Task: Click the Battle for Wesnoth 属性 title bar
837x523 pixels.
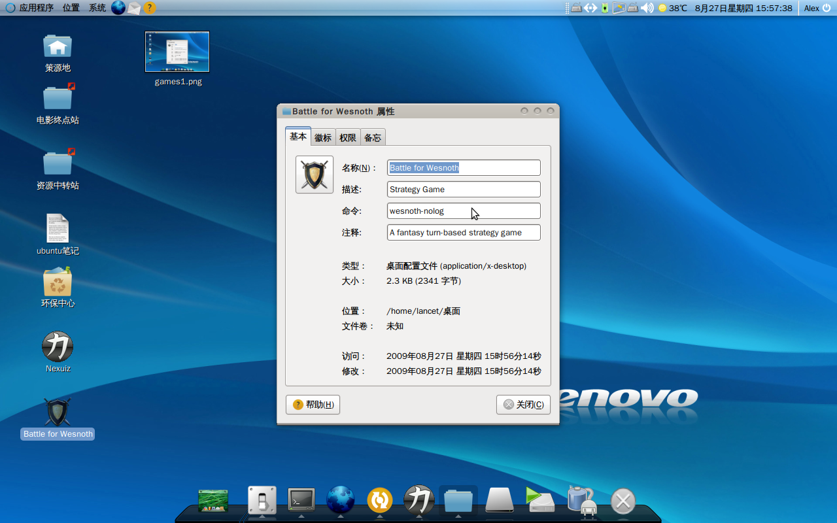Action: 418,111
